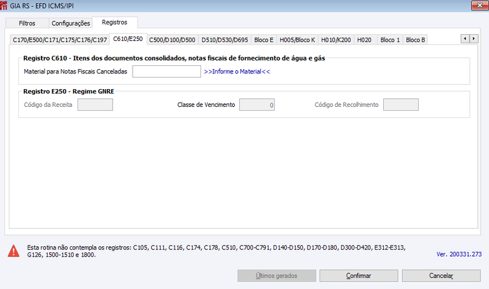The image size is (489, 289).
Task: Close the GIA RS - EFD ICMS/IPI window
Action: pos(480,5)
